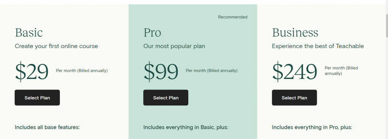Click the Recommended label on Pro card
The height and width of the screenshot is (139, 388).
(233, 17)
